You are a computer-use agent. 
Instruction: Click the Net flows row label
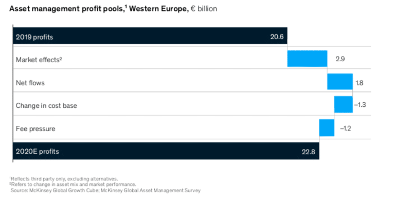[30, 83]
